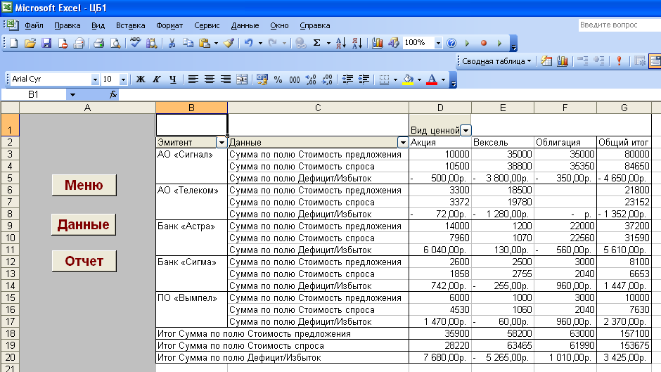Image resolution: width=661 pixels, height=372 pixels.
Task: Toggle Italic К formatting
Action: [156, 79]
